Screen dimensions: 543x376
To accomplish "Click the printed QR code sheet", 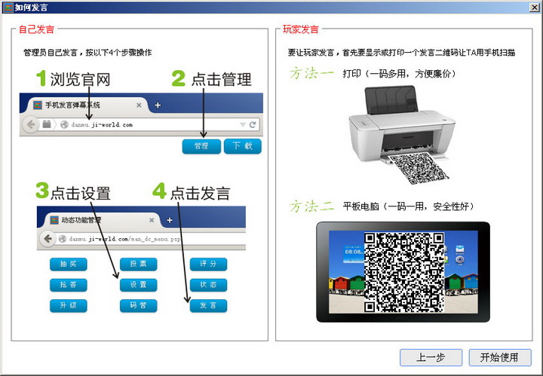I will click(419, 169).
